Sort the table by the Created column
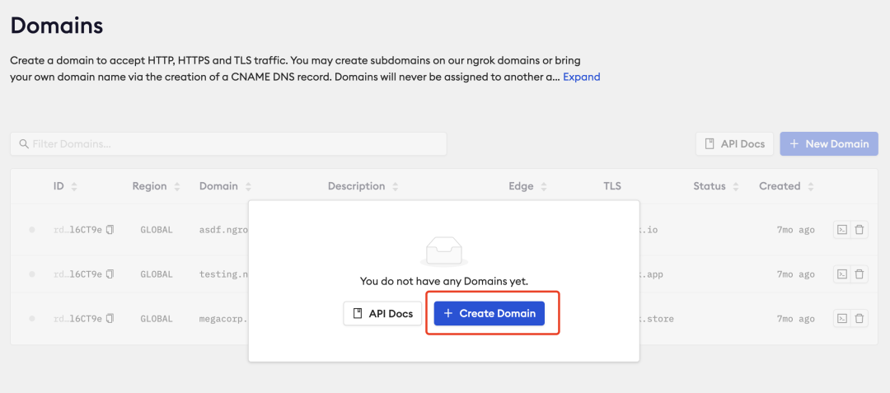Screen dimensions: 890x393 coord(811,187)
